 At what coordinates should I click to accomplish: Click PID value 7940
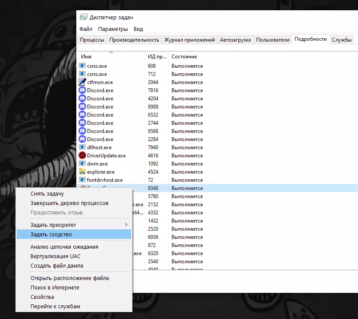153,147
